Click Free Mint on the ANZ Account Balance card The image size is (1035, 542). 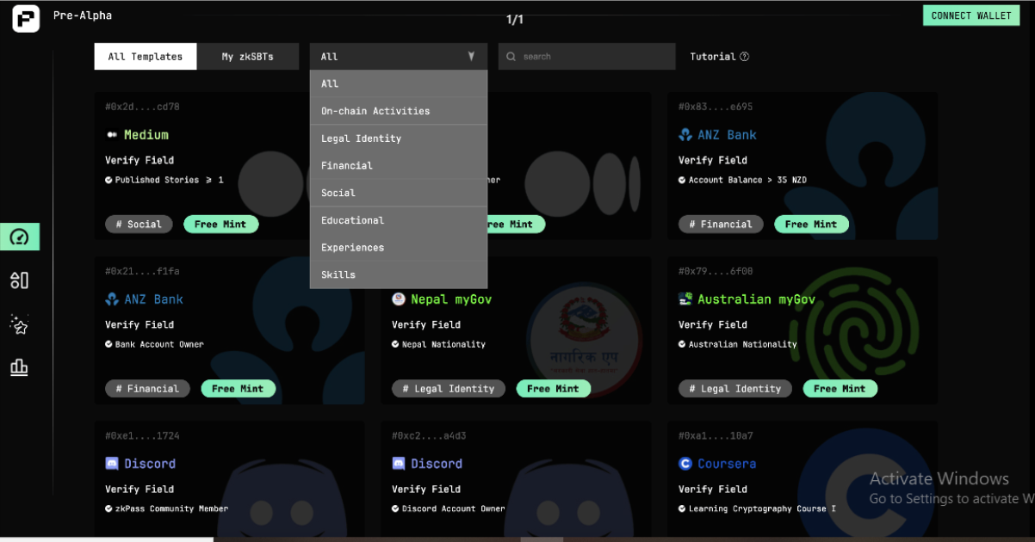coord(811,225)
